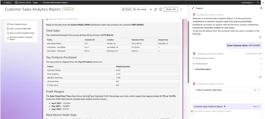Expand the Generating outputs chevron

point(261,69)
